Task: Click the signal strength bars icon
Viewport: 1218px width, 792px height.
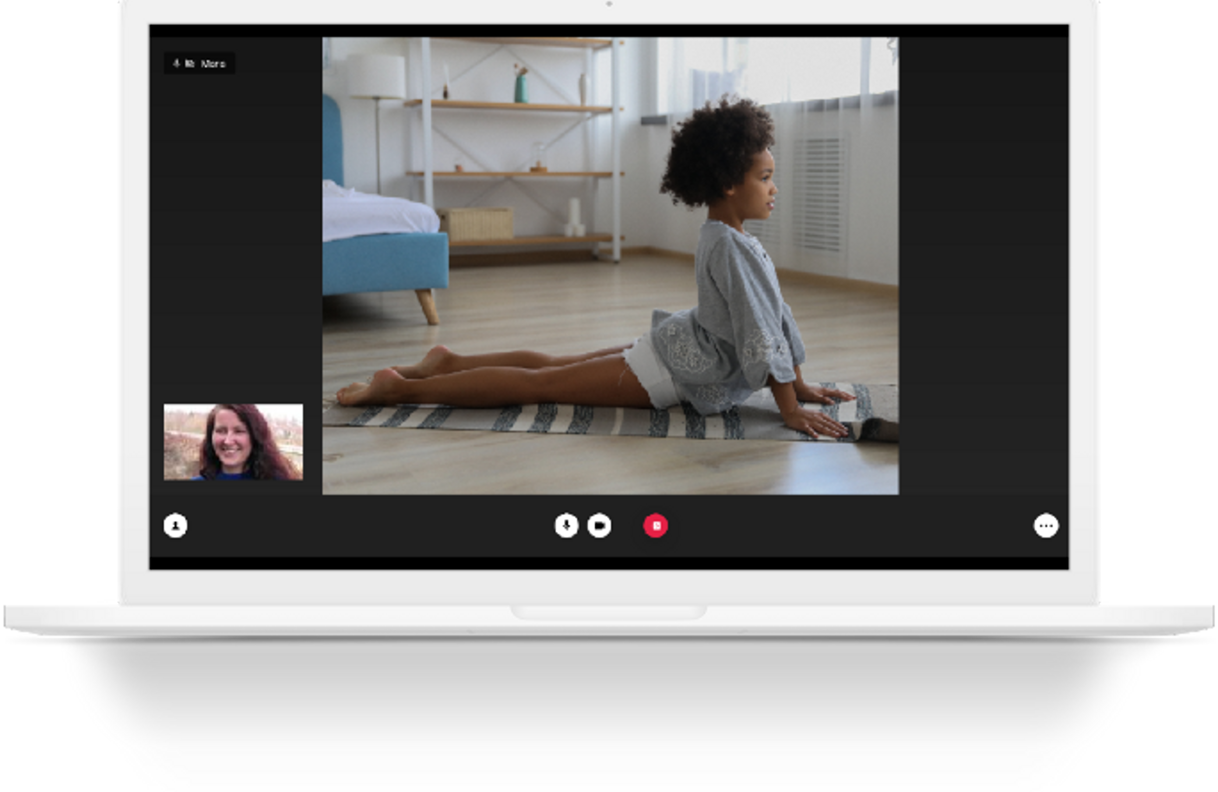Action: tap(190, 63)
